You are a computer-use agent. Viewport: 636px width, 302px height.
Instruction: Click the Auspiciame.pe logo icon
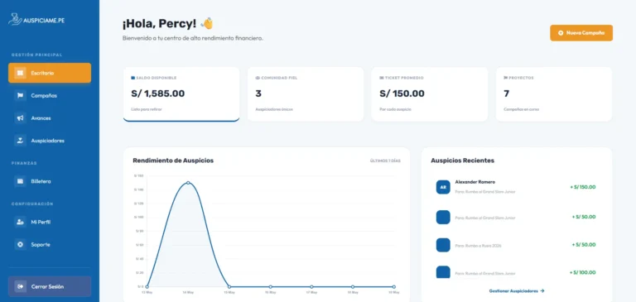click(x=15, y=19)
